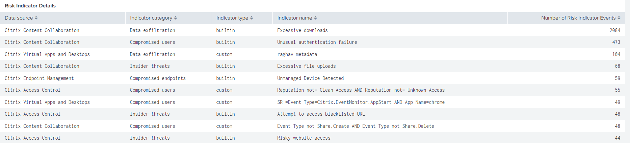
Task: Click Citrix Endpoint Management data source
Action: pos(39,78)
